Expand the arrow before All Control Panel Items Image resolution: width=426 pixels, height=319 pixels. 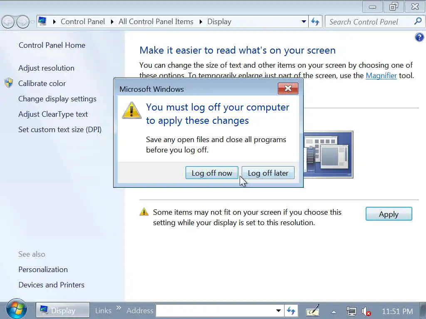[112, 22]
